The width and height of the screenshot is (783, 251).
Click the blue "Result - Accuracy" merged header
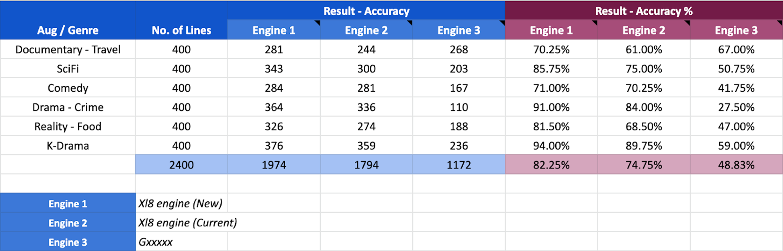tap(366, 11)
